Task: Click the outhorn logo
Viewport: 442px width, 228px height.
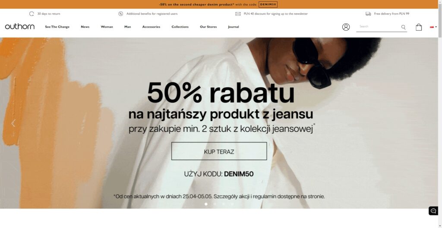Action: [20, 27]
